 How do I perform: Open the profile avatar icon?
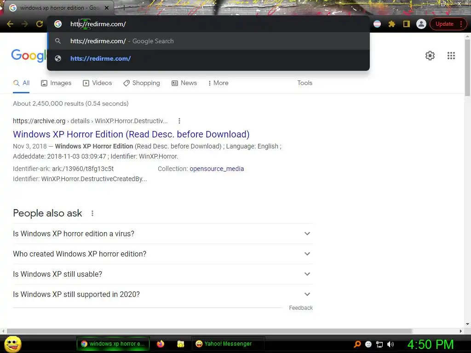[421, 24]
